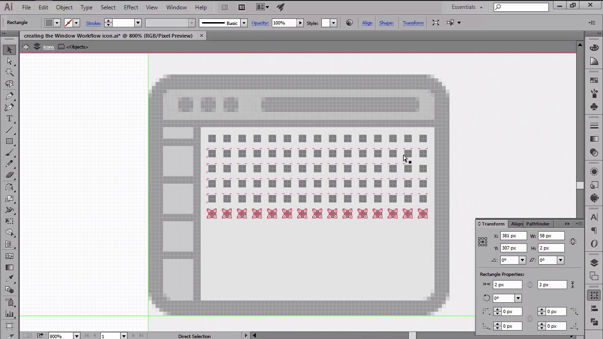Switch to the Pathfinder panel tab

(x=538, y=224)
